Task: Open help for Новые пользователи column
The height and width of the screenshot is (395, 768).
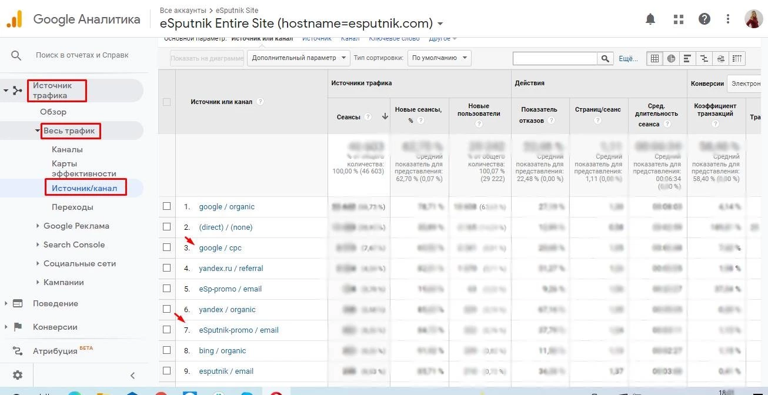Action: pyautogui.click(x=479, y=124)
